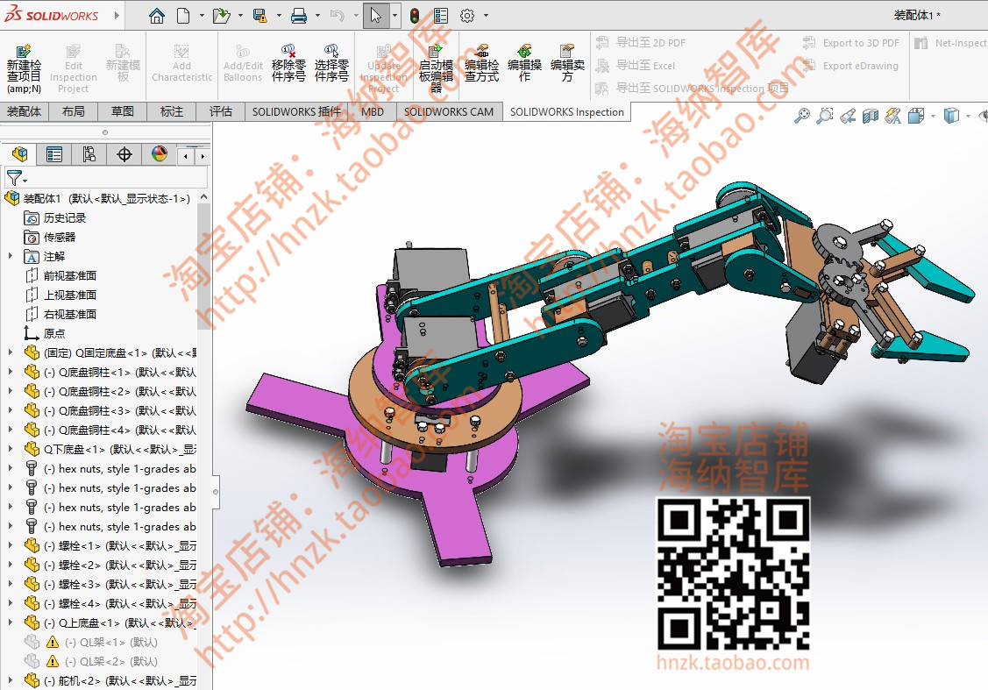This screenshot has width=988, height=690.
Task: Click 导出至 2D PDF button
Action: point(641,43)
